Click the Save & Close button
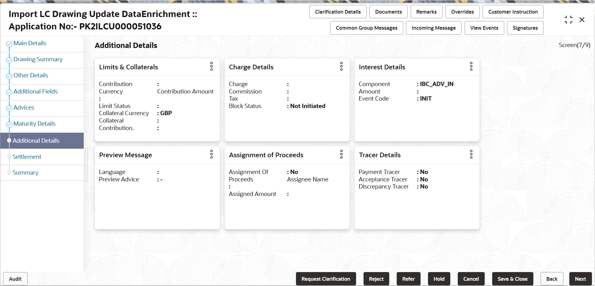The width and height of the screenshot is (595, 286). click(512, 279)
